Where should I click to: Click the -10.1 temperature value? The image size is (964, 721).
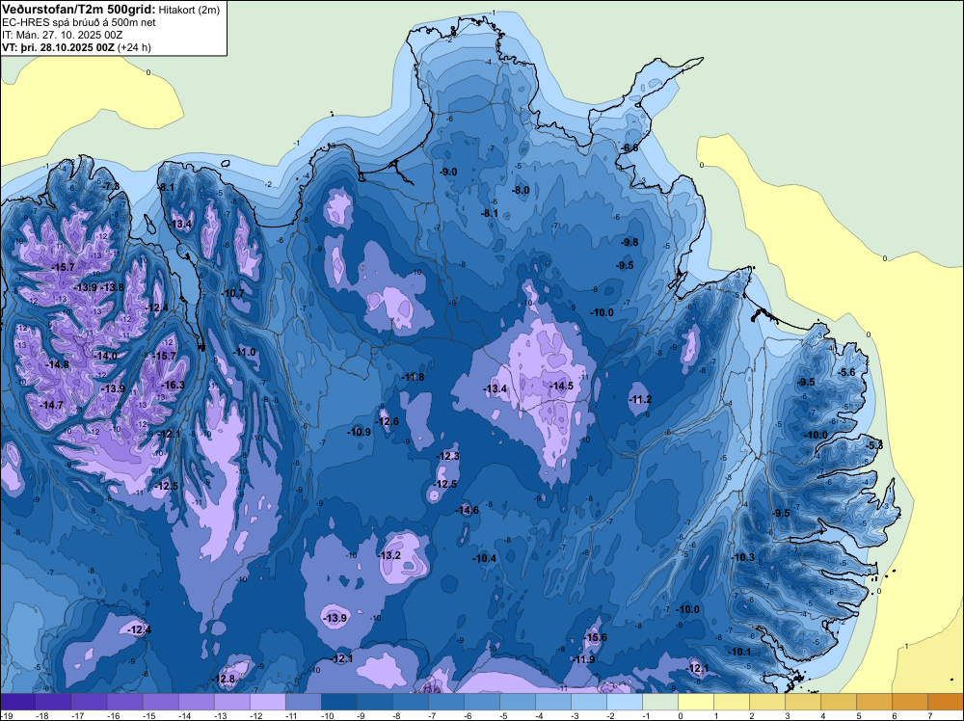coord(739,652)
